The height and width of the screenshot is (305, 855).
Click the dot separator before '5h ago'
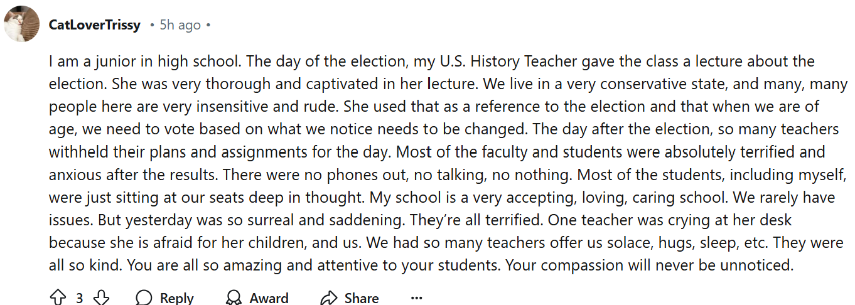[x=153, y=25]
